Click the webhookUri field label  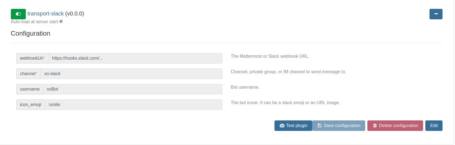(32, 58)
